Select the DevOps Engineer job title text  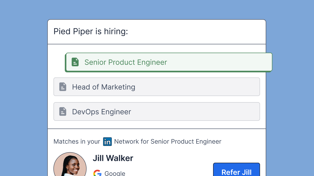[x=101, y=112]
